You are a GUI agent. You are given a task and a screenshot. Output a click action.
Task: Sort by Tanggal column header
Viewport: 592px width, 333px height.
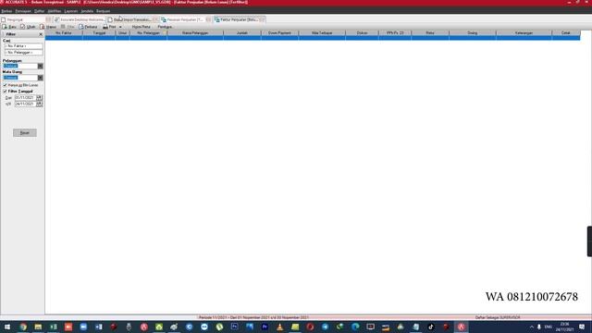click(x=99, y=33)
